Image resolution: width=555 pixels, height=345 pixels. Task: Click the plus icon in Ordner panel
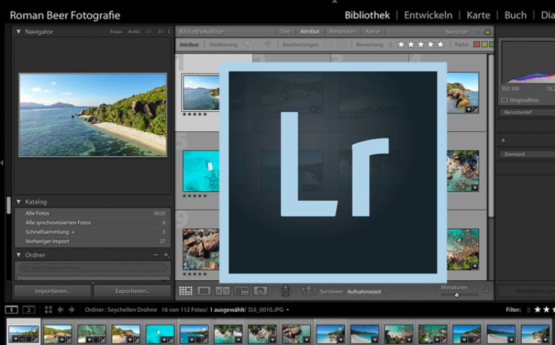(166, 254)
